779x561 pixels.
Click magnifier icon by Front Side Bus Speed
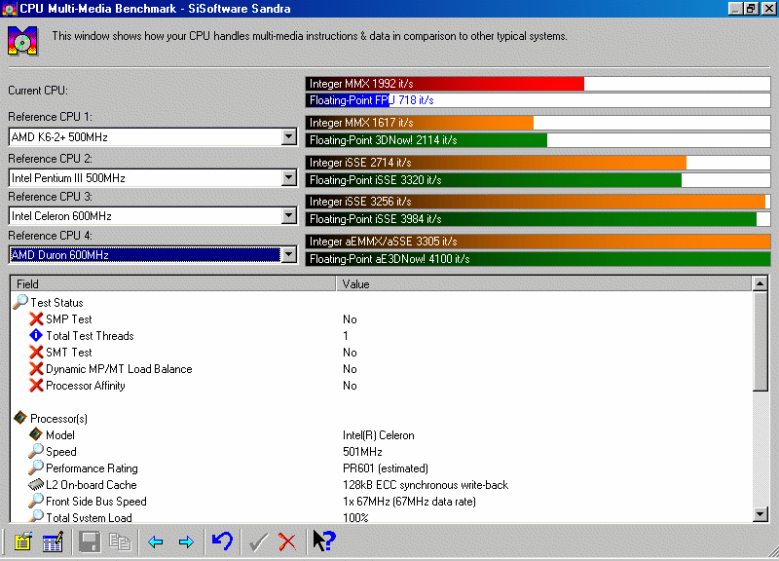point(36,501)
